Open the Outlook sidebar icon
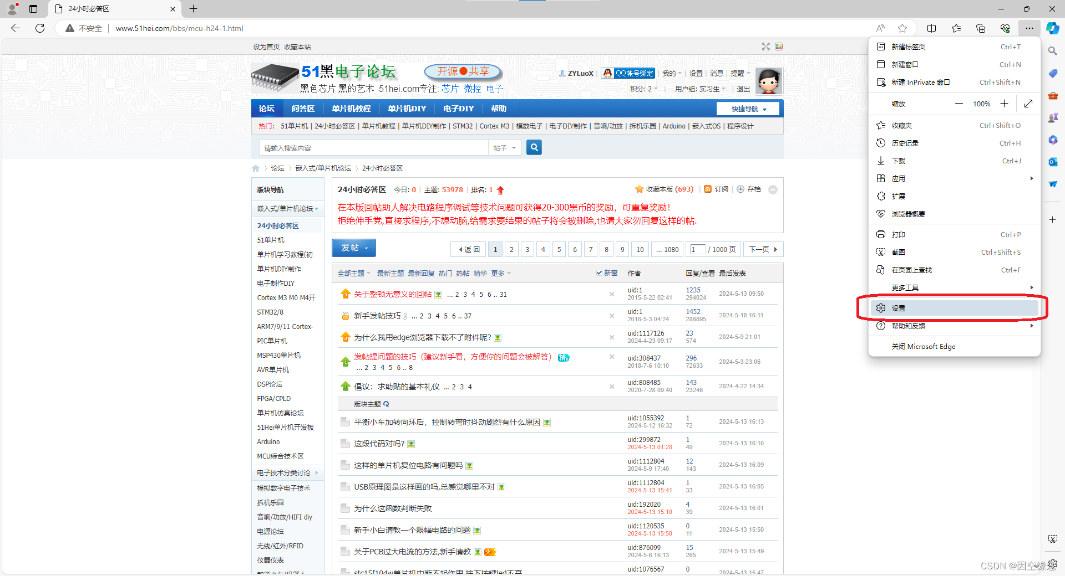The image size is (1065, 576). pyautogui.click(x=1052, y=162)
